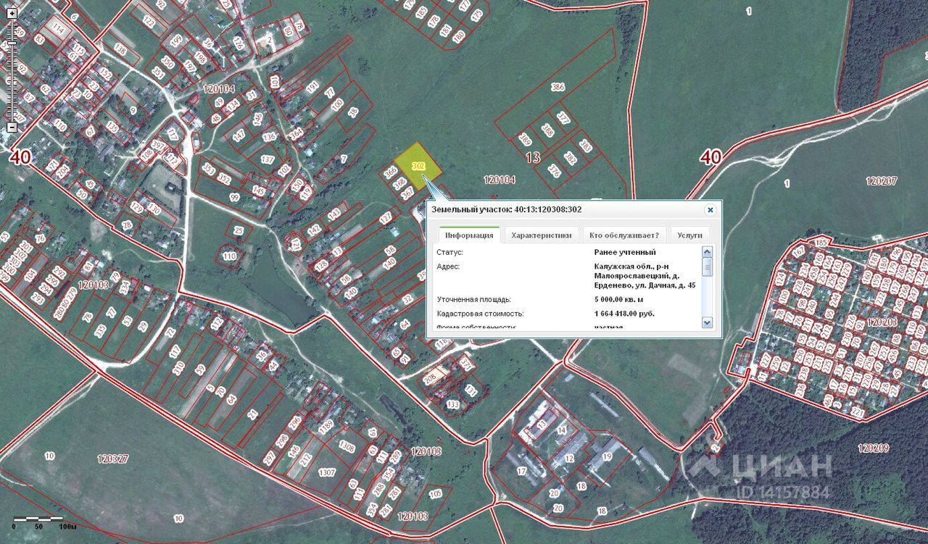Select parcel 364 on map
928x544 pixels.
(295, 133)
